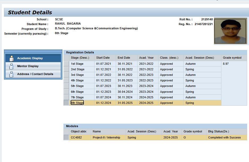The height and width of the screenshot is (162, 249).
Task: Click the Mentor Display person icon
Action: point(11,66)
